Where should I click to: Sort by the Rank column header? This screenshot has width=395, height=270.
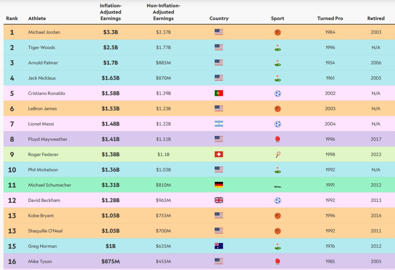click(12, 18)
